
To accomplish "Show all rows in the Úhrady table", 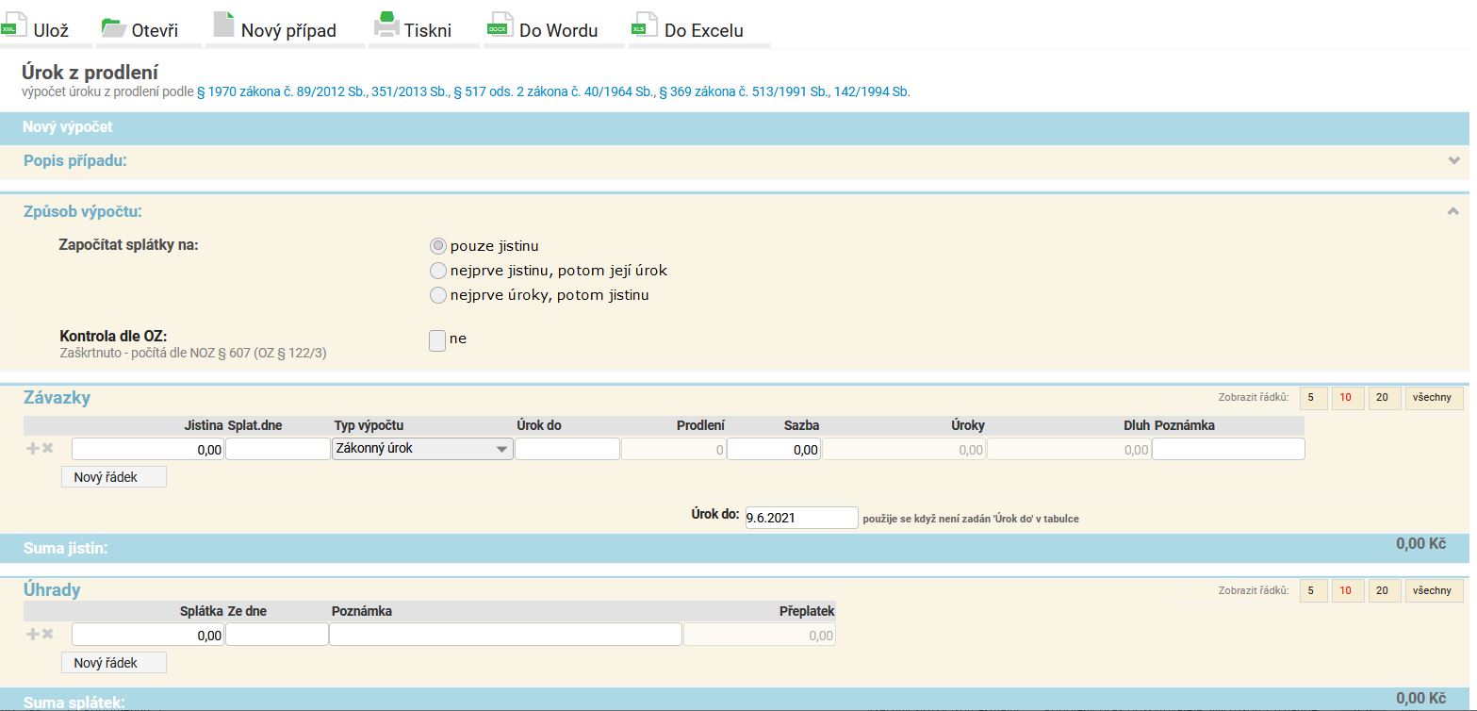I will click(1433, 590).
